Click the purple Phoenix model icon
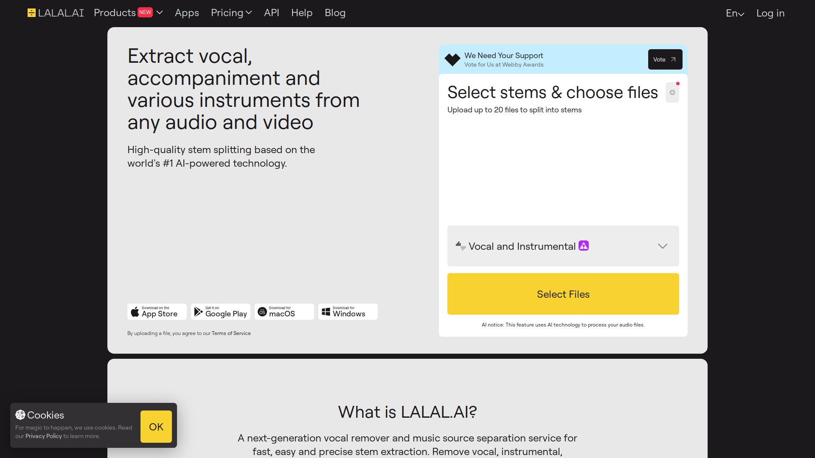815x458 pixels. (x=584, y=246)
